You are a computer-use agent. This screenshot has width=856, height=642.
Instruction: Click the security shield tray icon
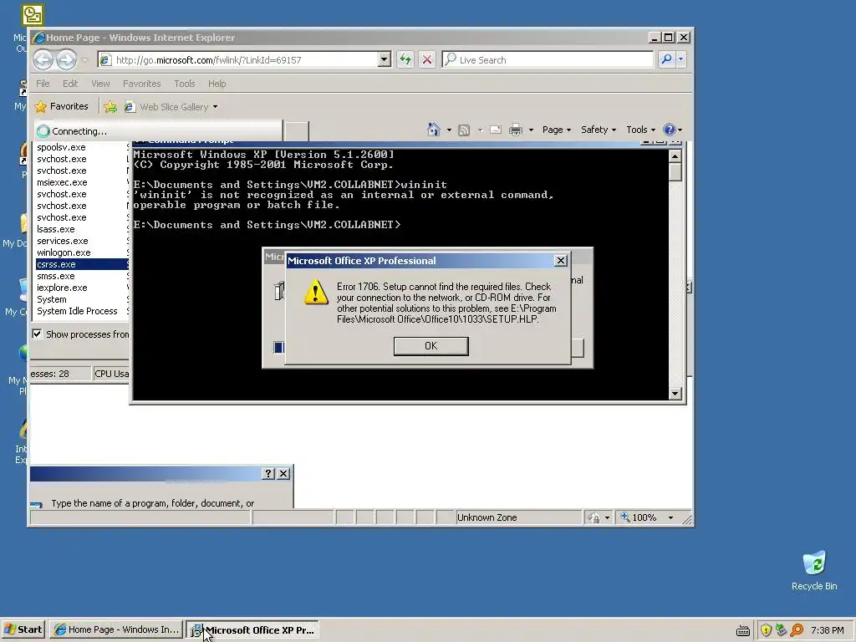766,630
